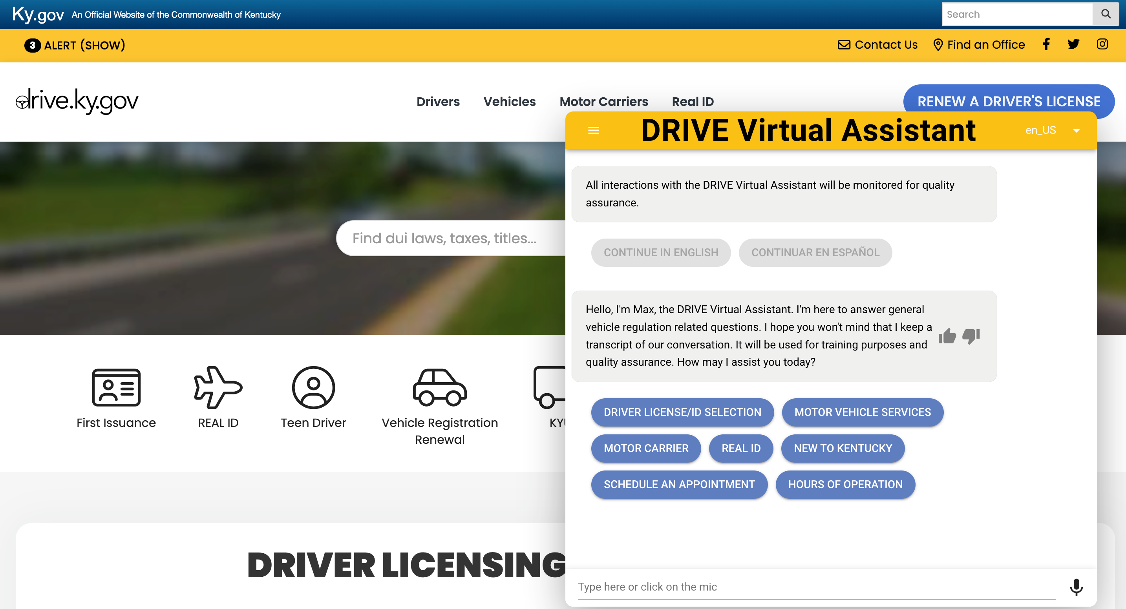Select Schedule an Appointment chat option

[x=679, y=484]
